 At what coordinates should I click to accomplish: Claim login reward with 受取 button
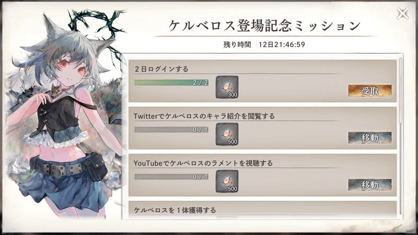click(370, 91)
